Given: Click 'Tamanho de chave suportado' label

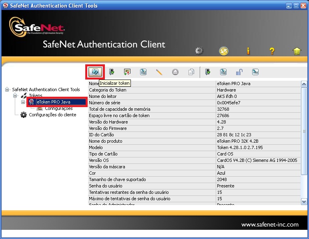Looking at the screenshot, I should click(117, 179).
